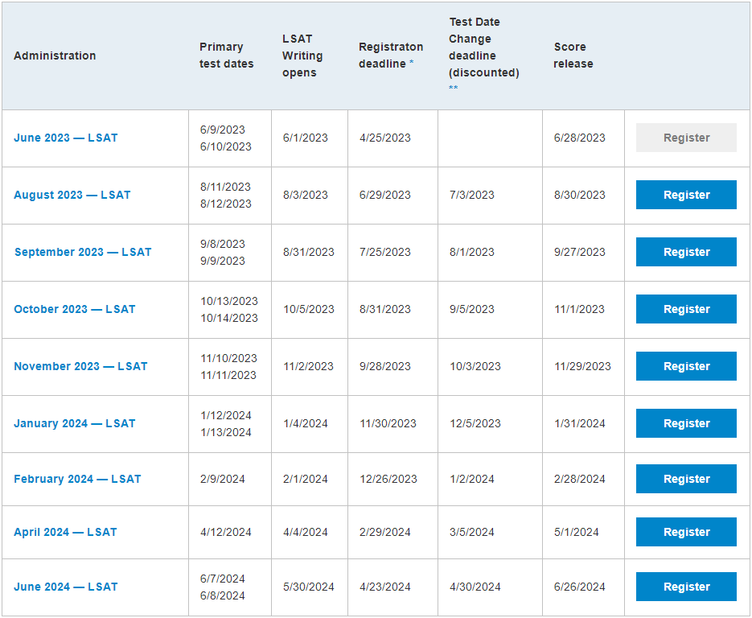Click the LSAT Writing opens date 6/1/2023
The height and width of the screenshot is (618, 752).
click(306, 138)
